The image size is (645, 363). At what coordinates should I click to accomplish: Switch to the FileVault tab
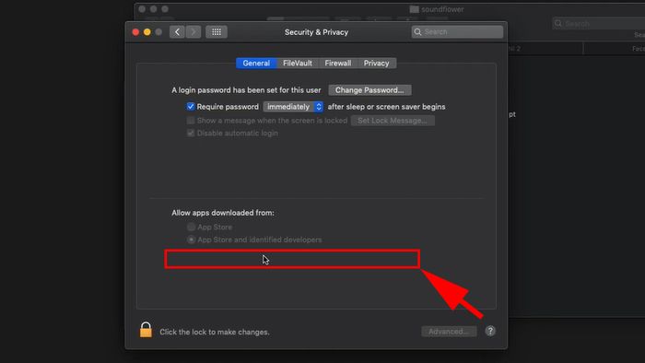tap(298, 63)
